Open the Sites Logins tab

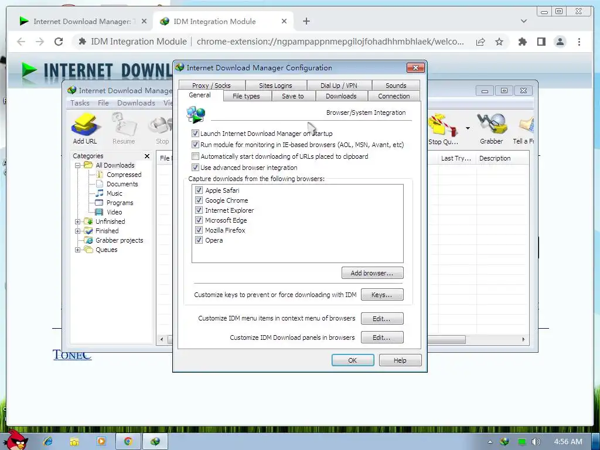click(275, 86)
